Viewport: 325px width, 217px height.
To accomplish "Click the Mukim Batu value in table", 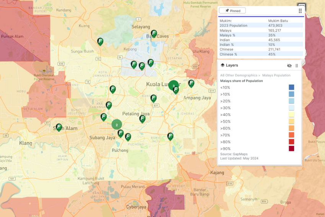I will point(279,21).
